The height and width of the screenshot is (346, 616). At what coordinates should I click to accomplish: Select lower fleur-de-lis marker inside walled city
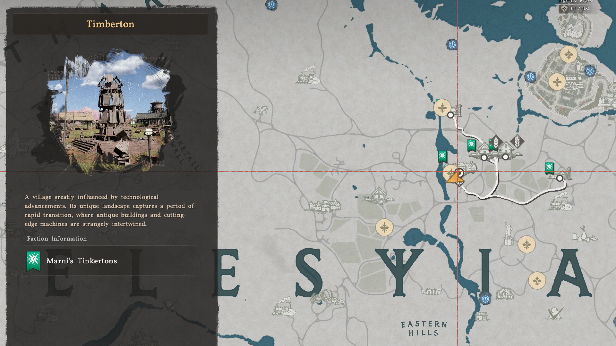557,82
